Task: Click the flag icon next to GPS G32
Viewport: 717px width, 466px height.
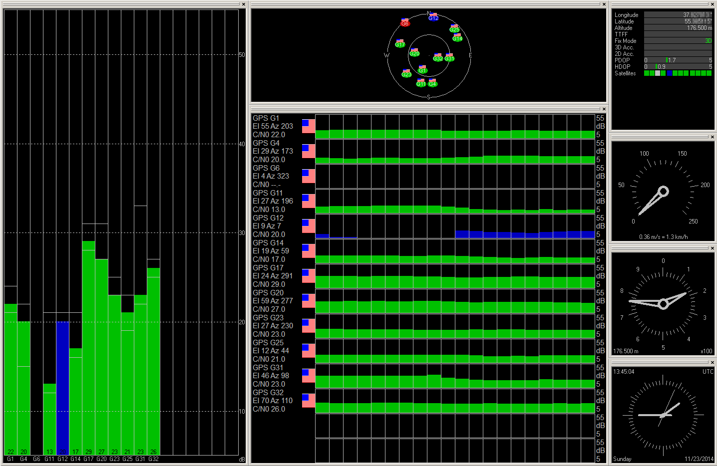Action: coord(309,401)
